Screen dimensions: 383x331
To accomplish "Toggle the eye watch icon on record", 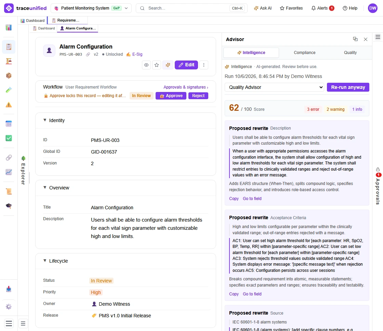I will tap(146, 65).
